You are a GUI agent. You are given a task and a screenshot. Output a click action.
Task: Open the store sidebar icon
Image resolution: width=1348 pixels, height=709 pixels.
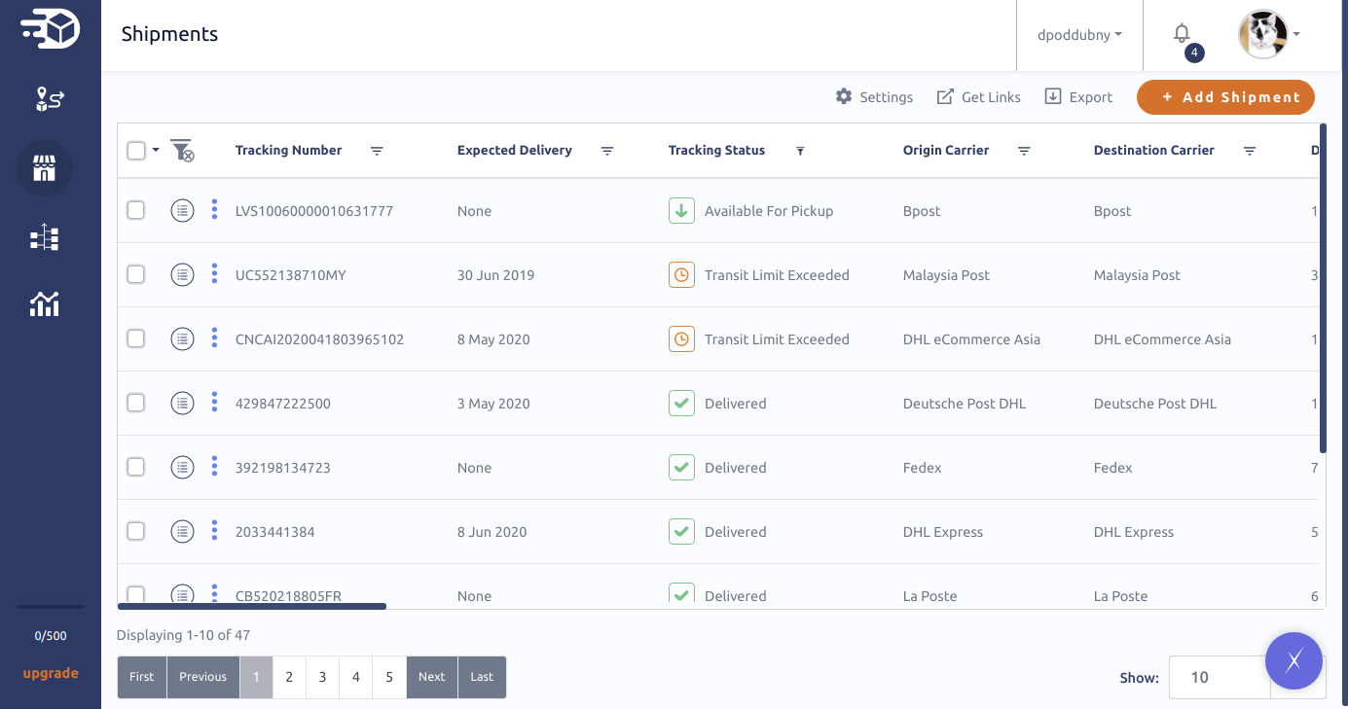(45, 170)
